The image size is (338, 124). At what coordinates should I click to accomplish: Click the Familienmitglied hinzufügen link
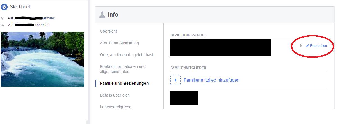tap(211, 80)
